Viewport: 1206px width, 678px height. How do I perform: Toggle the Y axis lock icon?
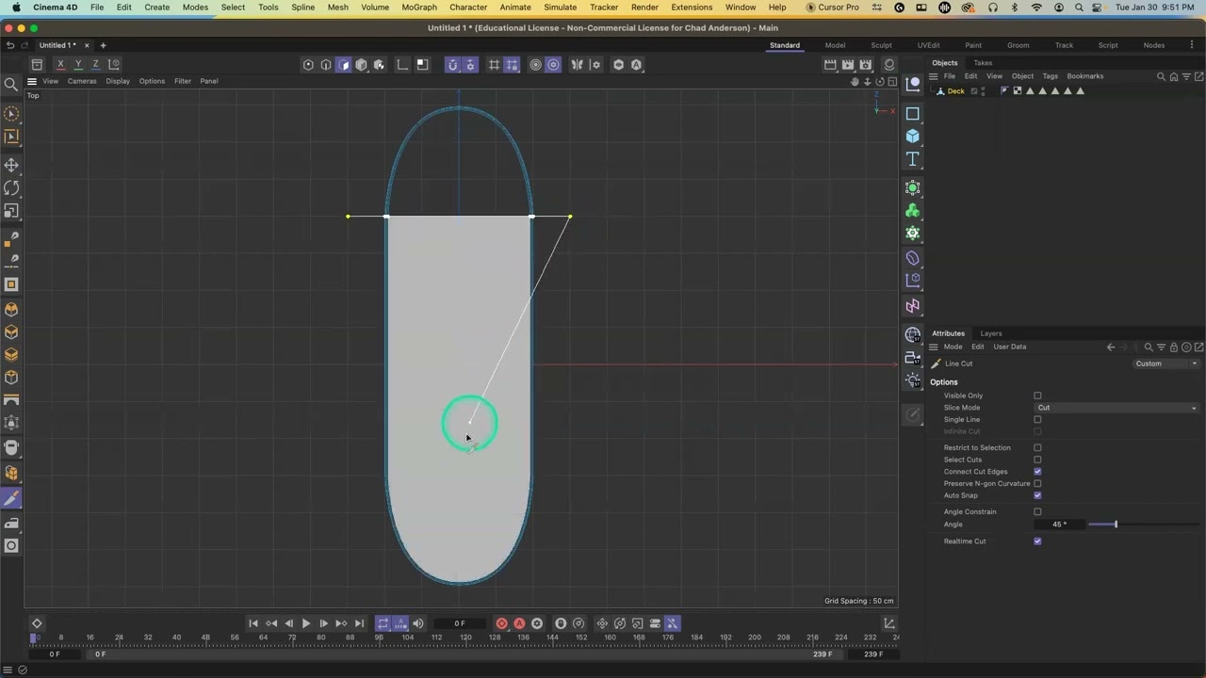tap(78, 64)
